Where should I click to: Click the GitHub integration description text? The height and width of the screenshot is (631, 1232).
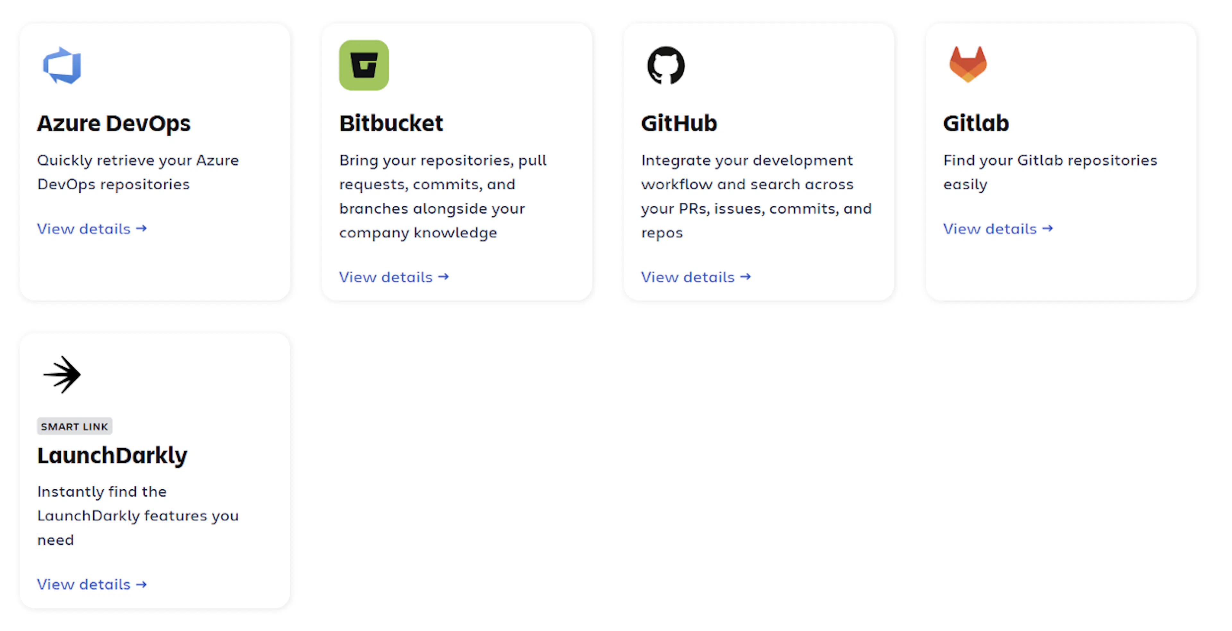pos(757,196)
